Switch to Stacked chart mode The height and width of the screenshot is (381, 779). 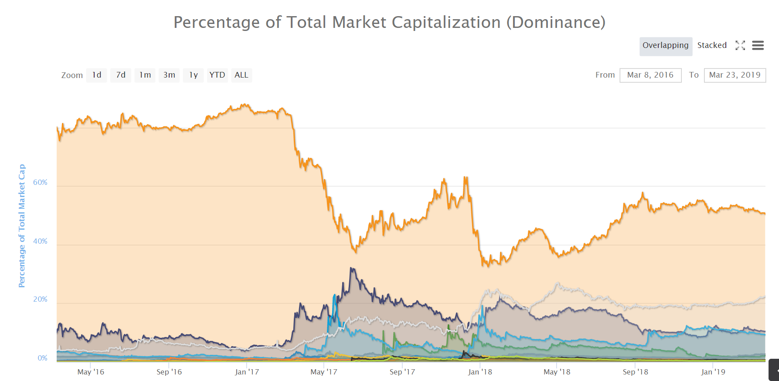click(712, 45)
